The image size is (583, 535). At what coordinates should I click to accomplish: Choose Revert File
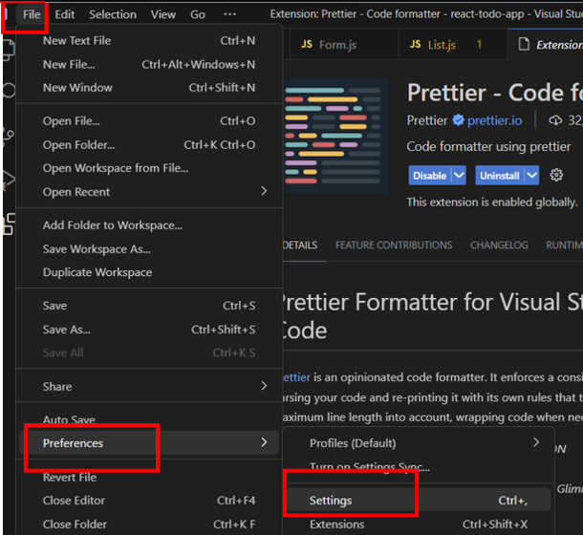(149, 477)
